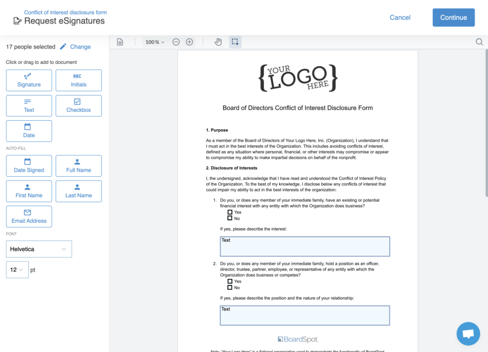Activate the rectangular selection tool

pos(235,41)
